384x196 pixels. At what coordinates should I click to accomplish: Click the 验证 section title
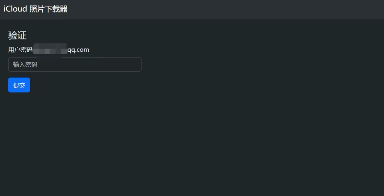pyautogui.click(x=17, y=35)
